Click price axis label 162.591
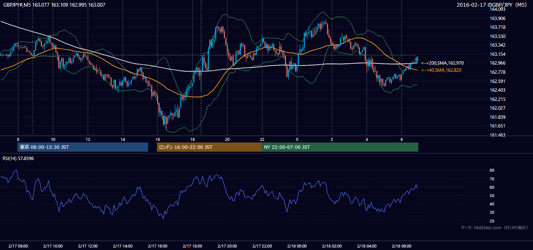Viewport: 533px width, 250px height. coord(497,81)
